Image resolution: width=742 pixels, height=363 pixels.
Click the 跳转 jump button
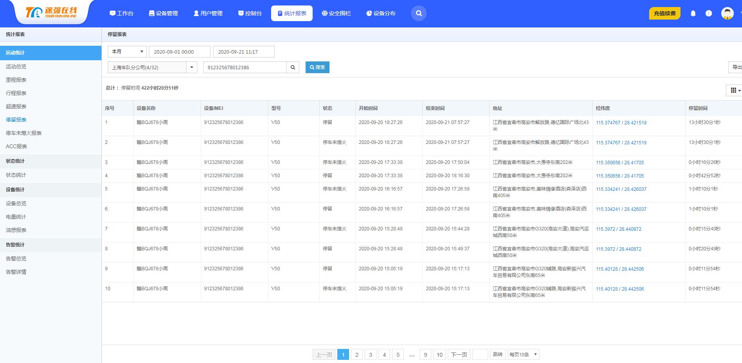498,354
